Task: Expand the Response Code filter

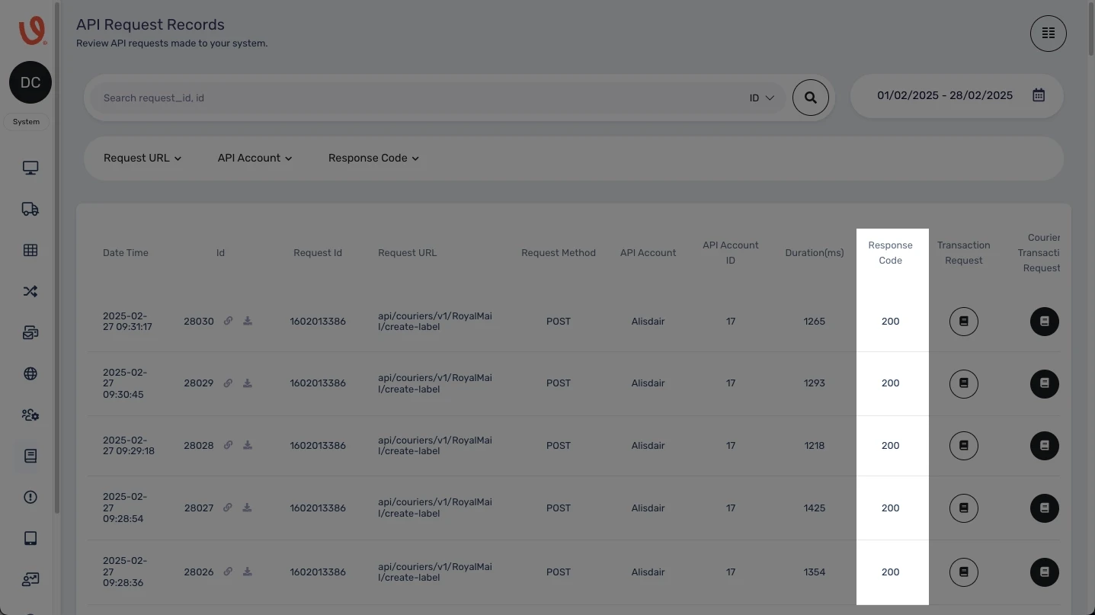Action: pyautogui.click(x=373, y=158)
